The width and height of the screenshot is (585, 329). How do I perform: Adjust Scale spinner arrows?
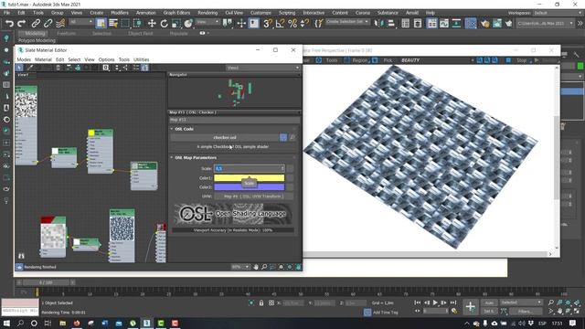pos(282,168)
